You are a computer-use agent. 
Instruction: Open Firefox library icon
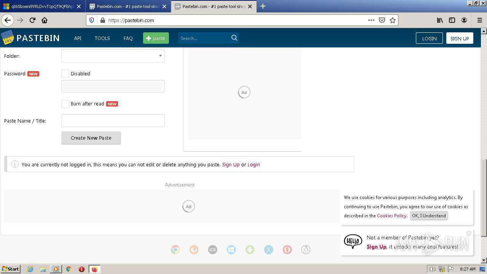pyautogui.click(x=440, y=20)
